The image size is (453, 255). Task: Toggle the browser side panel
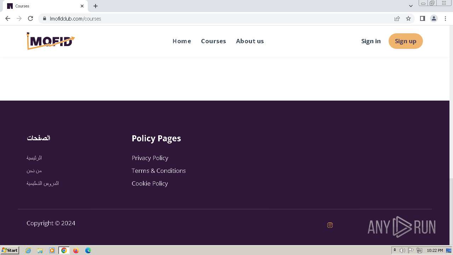pos(422,18)
